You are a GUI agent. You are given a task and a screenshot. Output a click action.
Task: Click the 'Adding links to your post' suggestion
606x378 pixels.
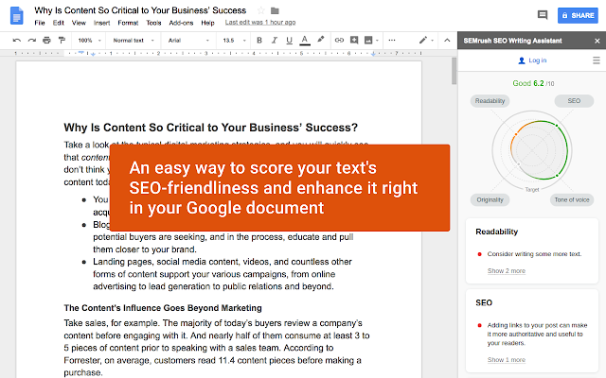click(537, 334)
